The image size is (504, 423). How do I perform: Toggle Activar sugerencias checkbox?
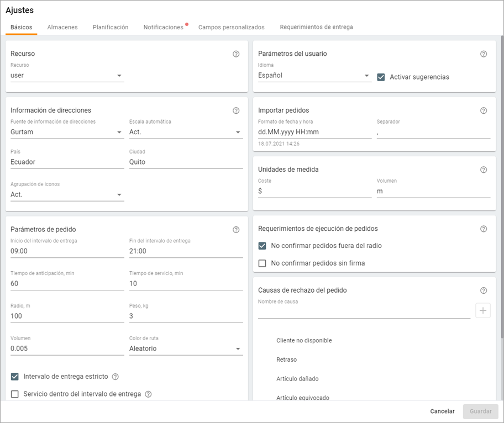click(381, 77)
